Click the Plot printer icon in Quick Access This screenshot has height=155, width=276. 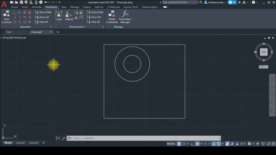click(41, 2)
